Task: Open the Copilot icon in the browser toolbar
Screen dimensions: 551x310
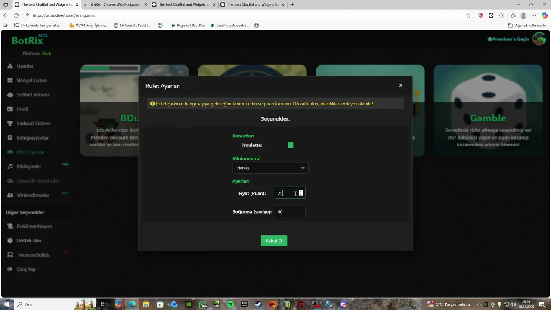Action: pos(545,15)
